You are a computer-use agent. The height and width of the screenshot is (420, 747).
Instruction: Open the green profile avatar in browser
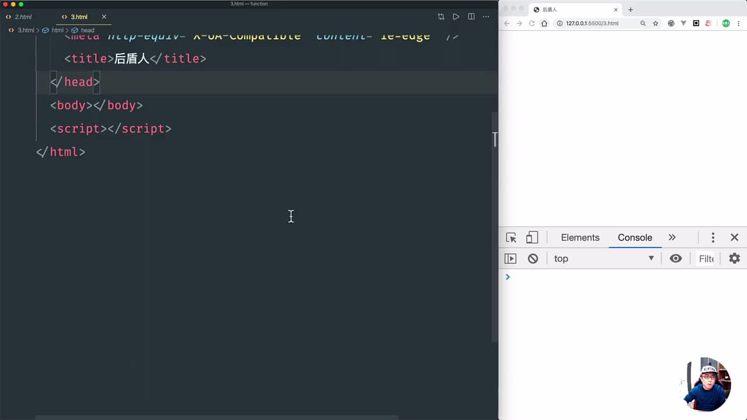[726, 23]
